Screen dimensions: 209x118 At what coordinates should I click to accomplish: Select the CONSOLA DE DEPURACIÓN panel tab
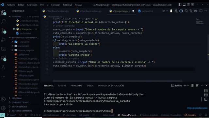[x=111, y=86]
